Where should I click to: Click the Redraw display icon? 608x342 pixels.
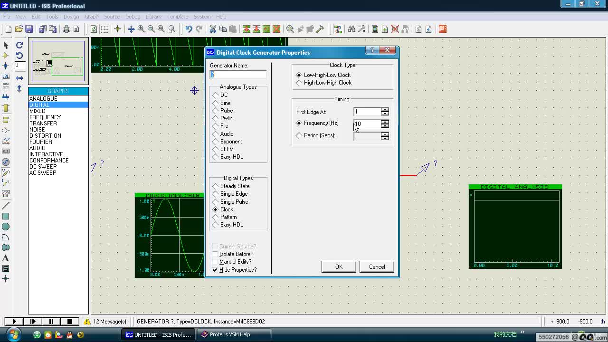[x=94, y=29]
